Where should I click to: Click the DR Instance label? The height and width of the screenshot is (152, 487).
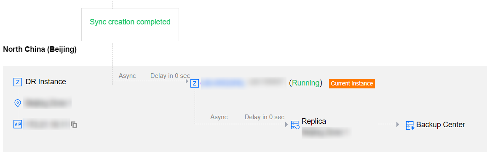click(x=45, y=82)
